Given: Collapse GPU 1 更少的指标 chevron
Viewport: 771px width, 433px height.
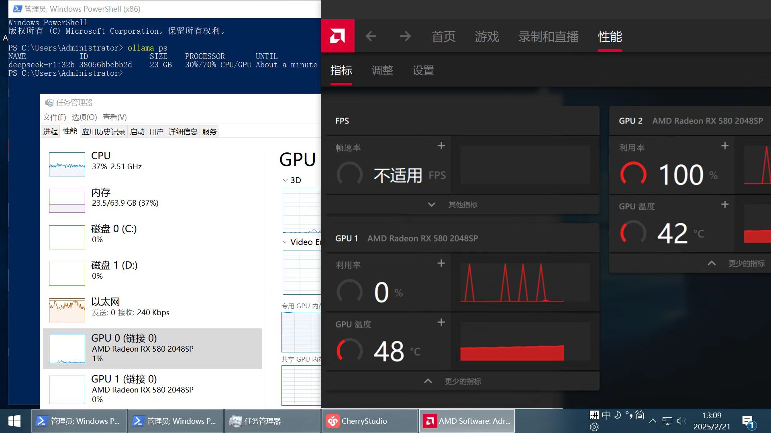Looking at the screenshot, I should tap(428, 381).
